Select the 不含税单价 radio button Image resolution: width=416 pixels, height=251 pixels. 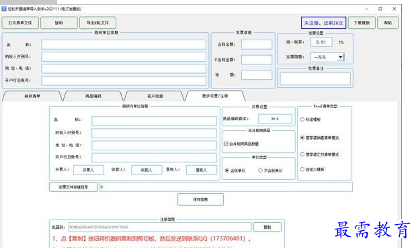260,170
